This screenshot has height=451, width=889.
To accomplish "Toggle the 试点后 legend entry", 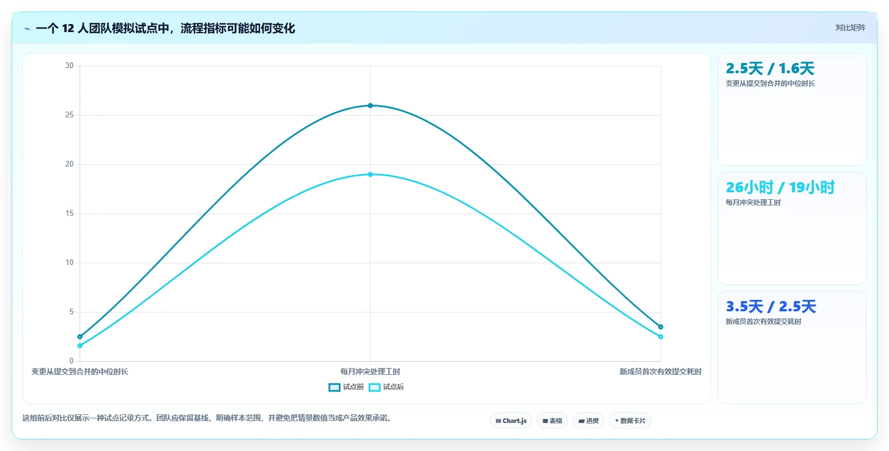I will tap(386, 387).
